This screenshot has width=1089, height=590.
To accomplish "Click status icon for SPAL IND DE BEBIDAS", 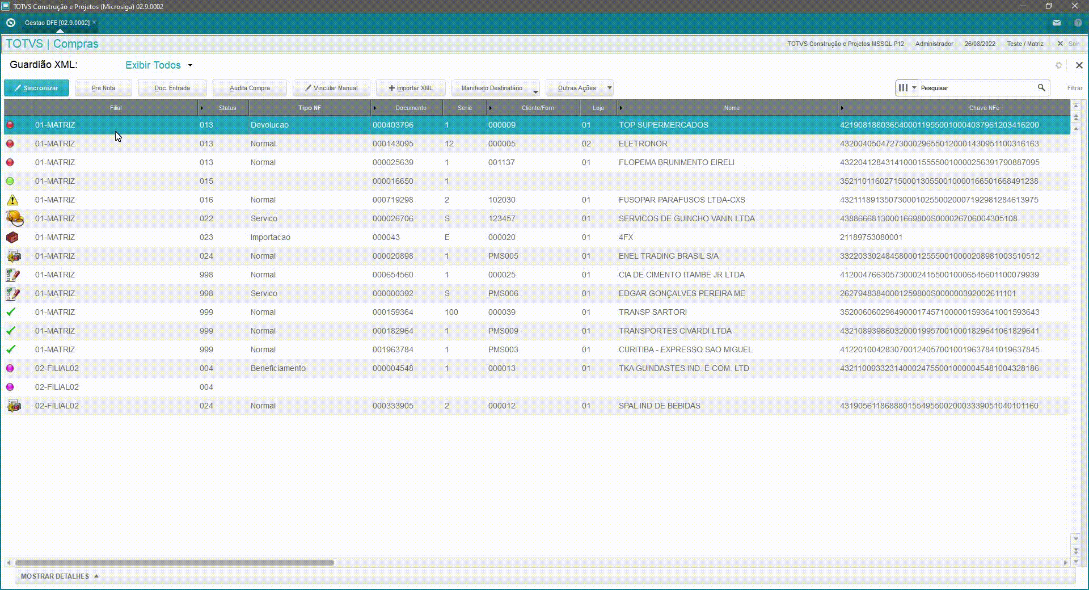I will coord(14,406).
